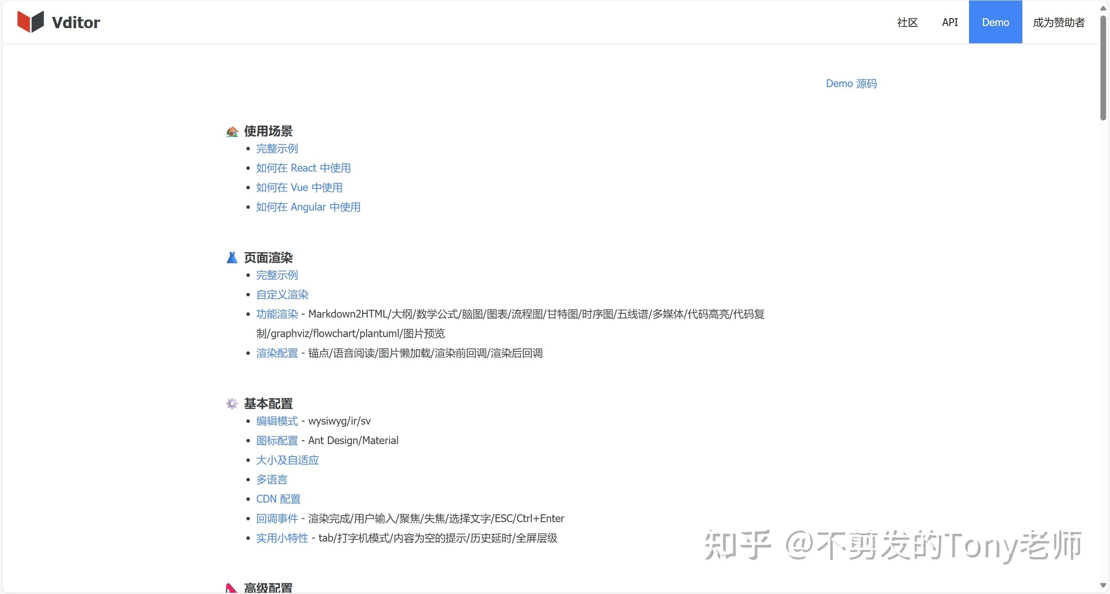Open the 自定义渲染 example
This screenshot has height=594, width=1110.
[282, 294]
